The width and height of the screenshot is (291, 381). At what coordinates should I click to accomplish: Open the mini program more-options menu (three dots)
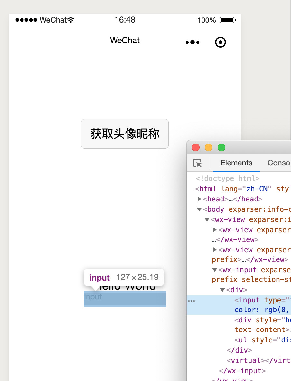(192, 42)
